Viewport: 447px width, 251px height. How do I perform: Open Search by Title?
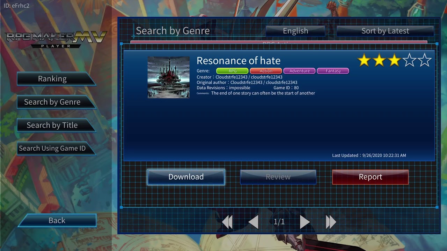pyautogui.click(x=56, y=125)
